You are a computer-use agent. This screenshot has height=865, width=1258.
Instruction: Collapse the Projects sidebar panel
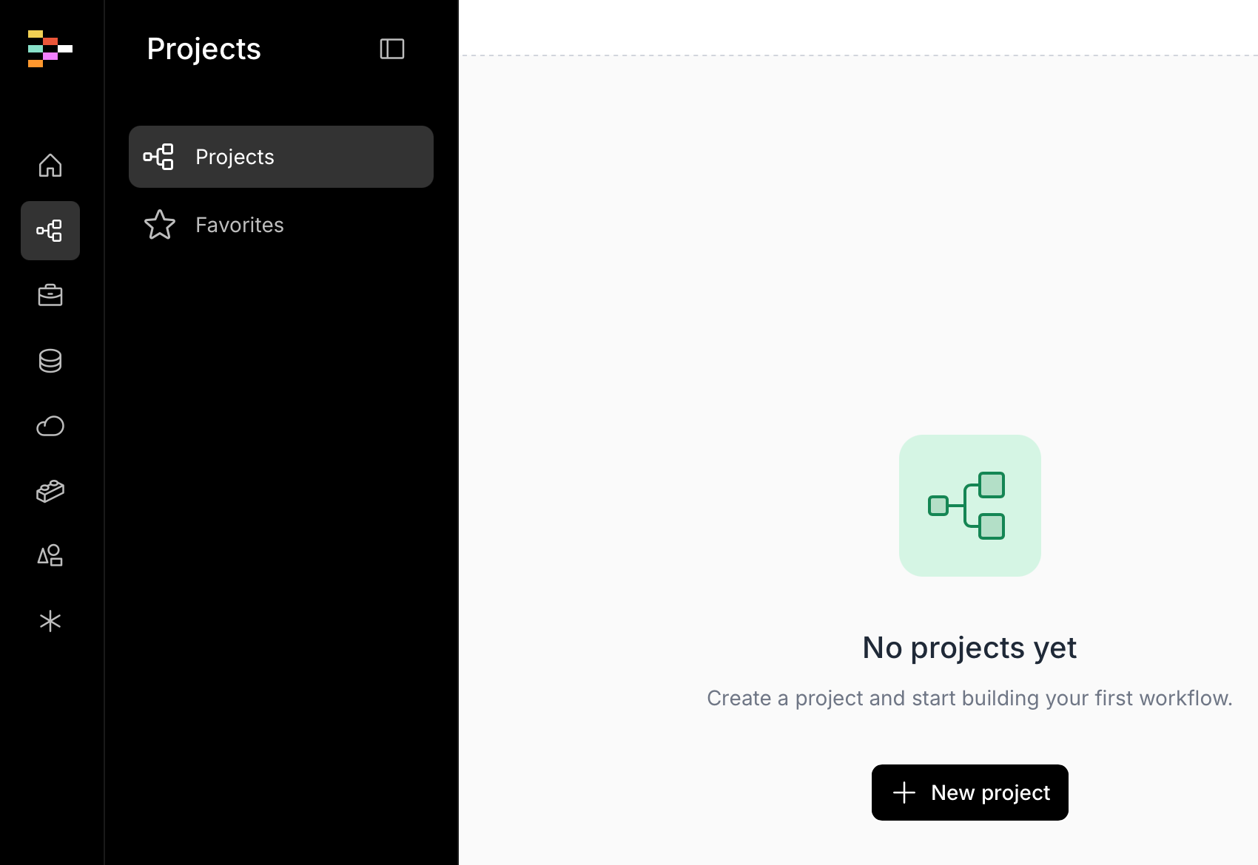pos(392,49)
